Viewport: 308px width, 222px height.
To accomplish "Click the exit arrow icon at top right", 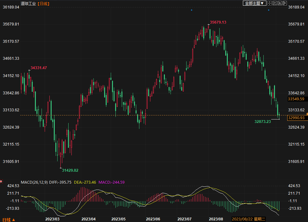I will (285, 3).
